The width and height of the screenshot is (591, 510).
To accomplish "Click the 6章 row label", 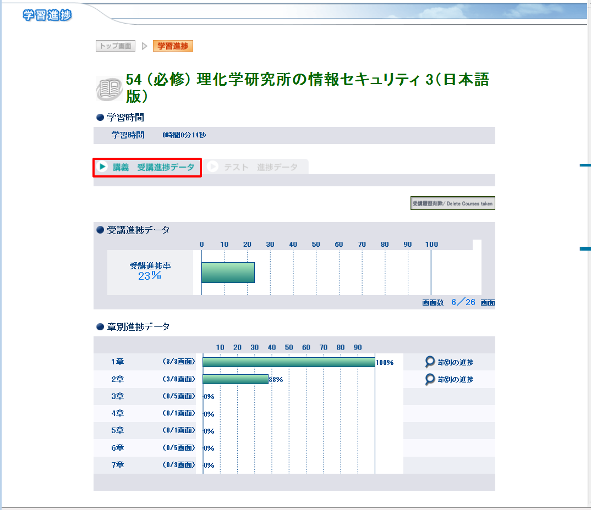I will pyautogui.click(x=118, y=448).
